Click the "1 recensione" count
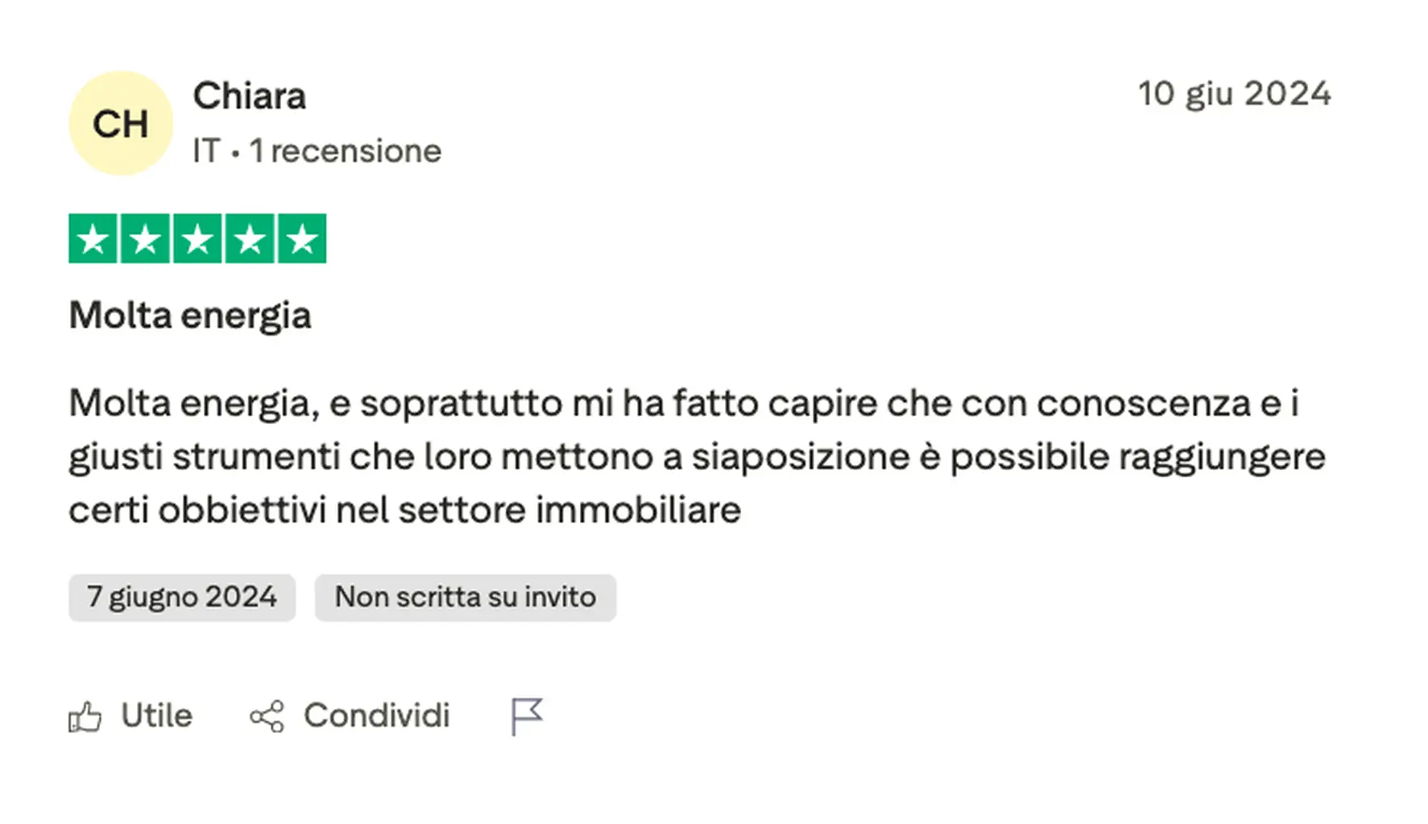The height and width of the screenshot is (824, 1428). click(x=346, y=151)
